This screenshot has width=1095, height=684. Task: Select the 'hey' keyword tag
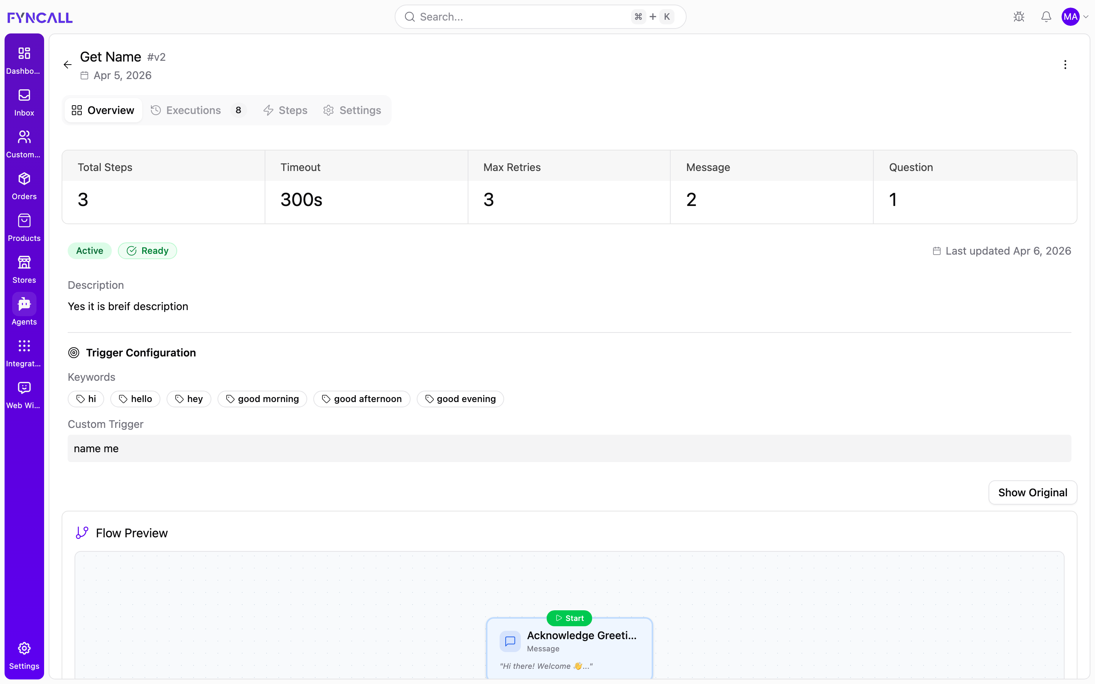(x=189, y=399)
